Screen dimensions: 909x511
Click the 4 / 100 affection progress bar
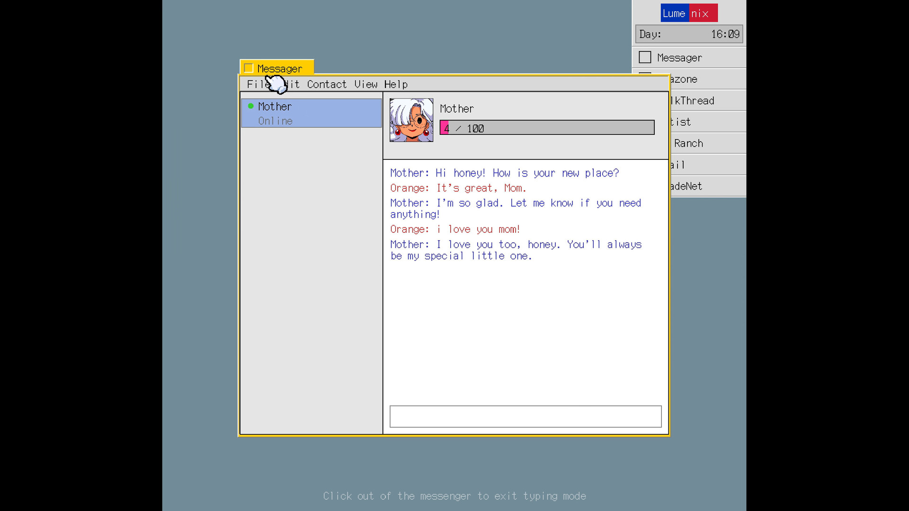click(x=547, y=128)
